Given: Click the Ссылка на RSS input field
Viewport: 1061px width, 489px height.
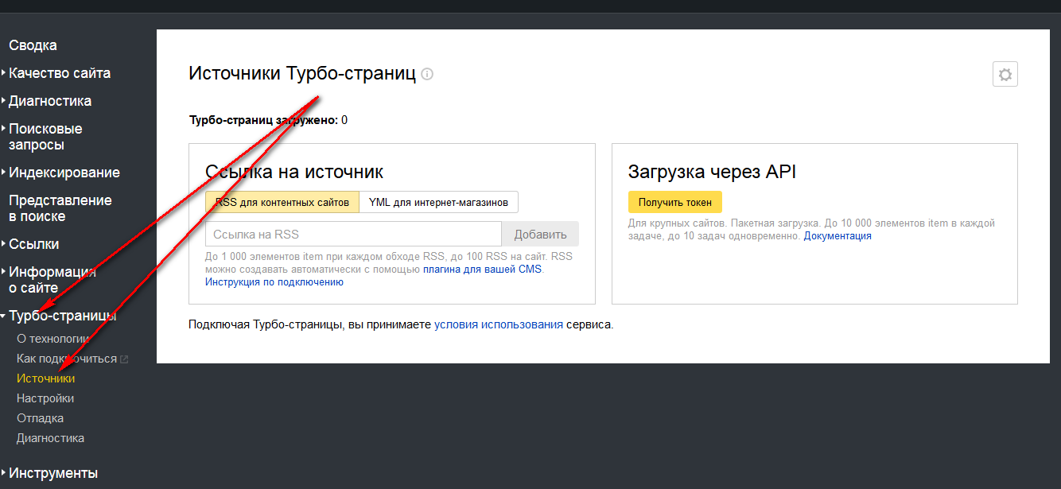Looking at the screenshot, I should coord(353,234).
